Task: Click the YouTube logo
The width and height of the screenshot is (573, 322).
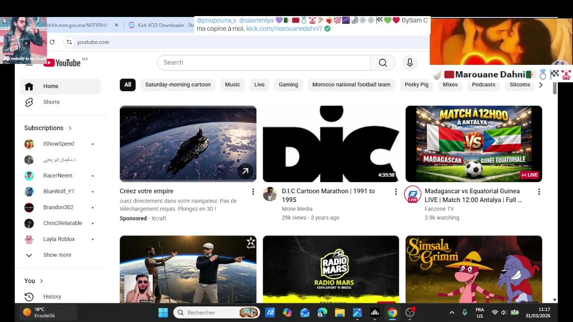Action: click(x=62, y=63)
